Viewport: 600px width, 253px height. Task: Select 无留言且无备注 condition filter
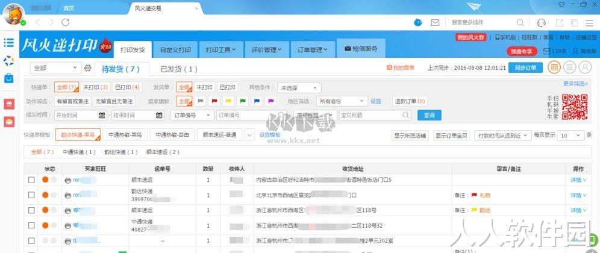click(114, 101)
